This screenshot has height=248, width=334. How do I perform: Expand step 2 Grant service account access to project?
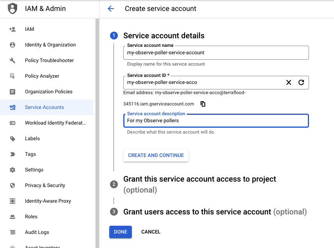click(200, 184)
